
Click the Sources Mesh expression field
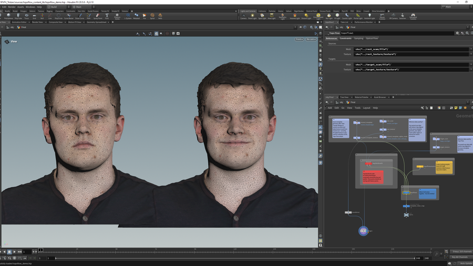pyautogui.click(x=412, y=49)
